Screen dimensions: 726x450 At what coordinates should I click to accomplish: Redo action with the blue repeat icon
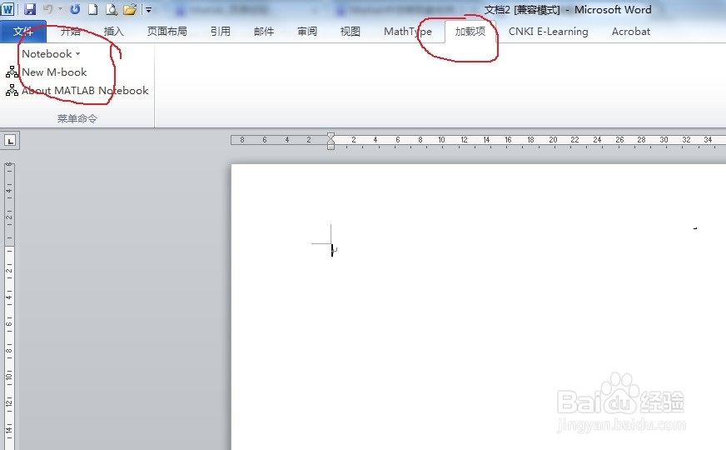pos(75,9)
